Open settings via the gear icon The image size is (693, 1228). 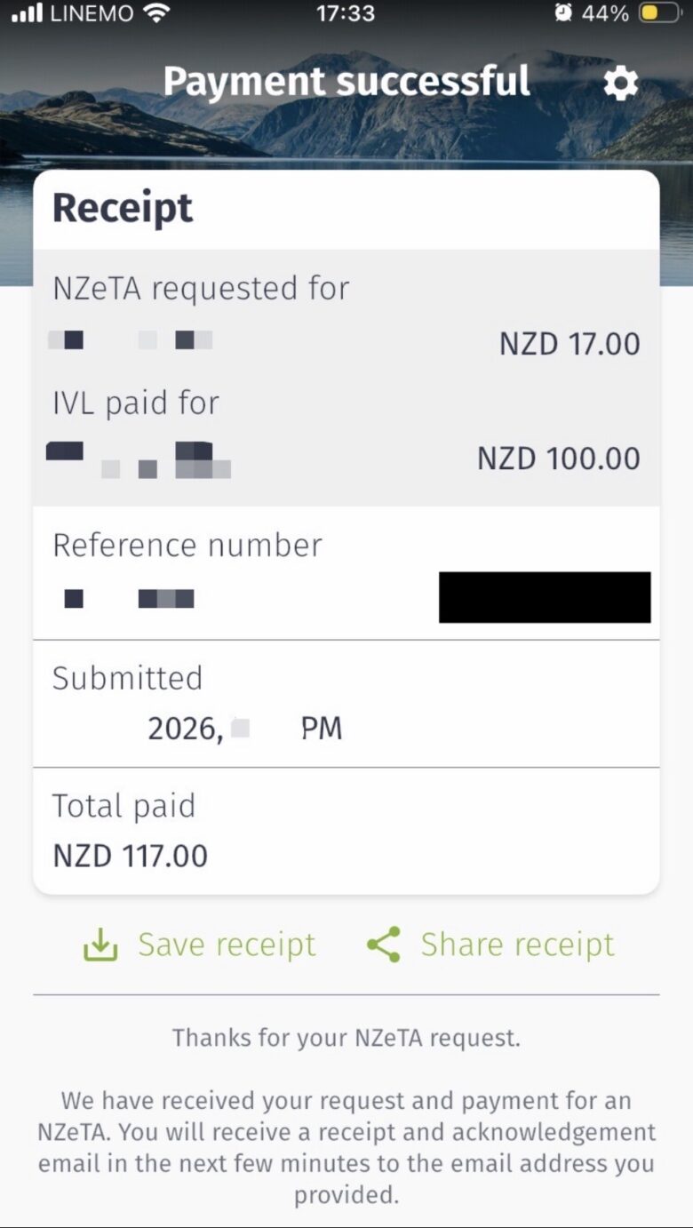pos(620,84)
